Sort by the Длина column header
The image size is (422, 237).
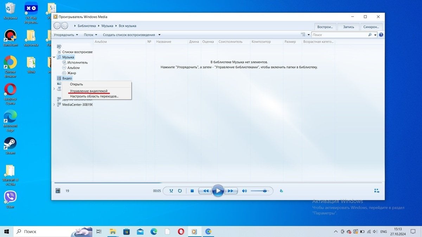click(194, 42)
